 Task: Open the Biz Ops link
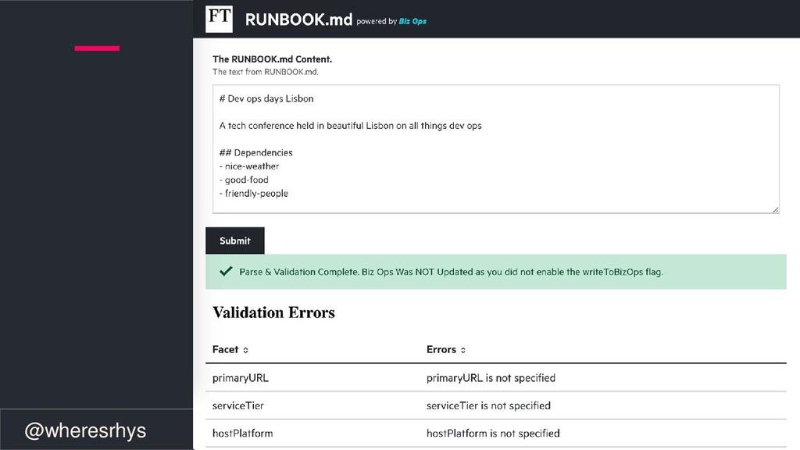(x=412, y=21)
